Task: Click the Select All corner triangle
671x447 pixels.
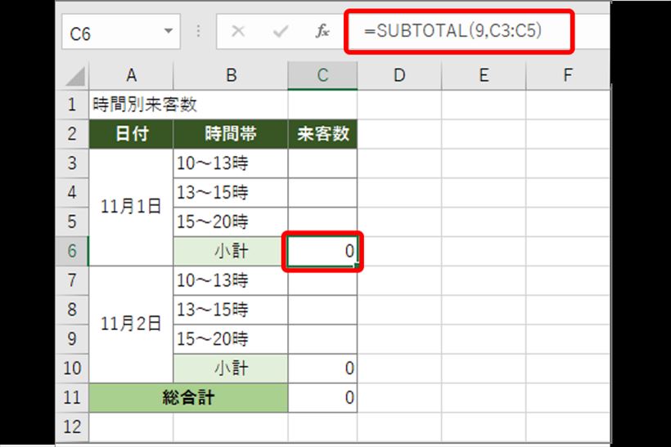Action: click(76, 76)
